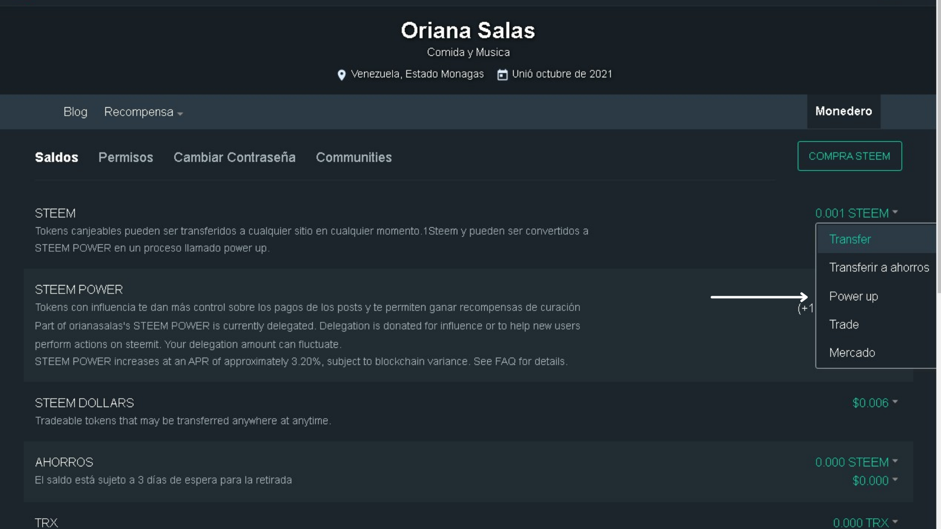
Task: Open the Communities section
Action: pos(353,157)
